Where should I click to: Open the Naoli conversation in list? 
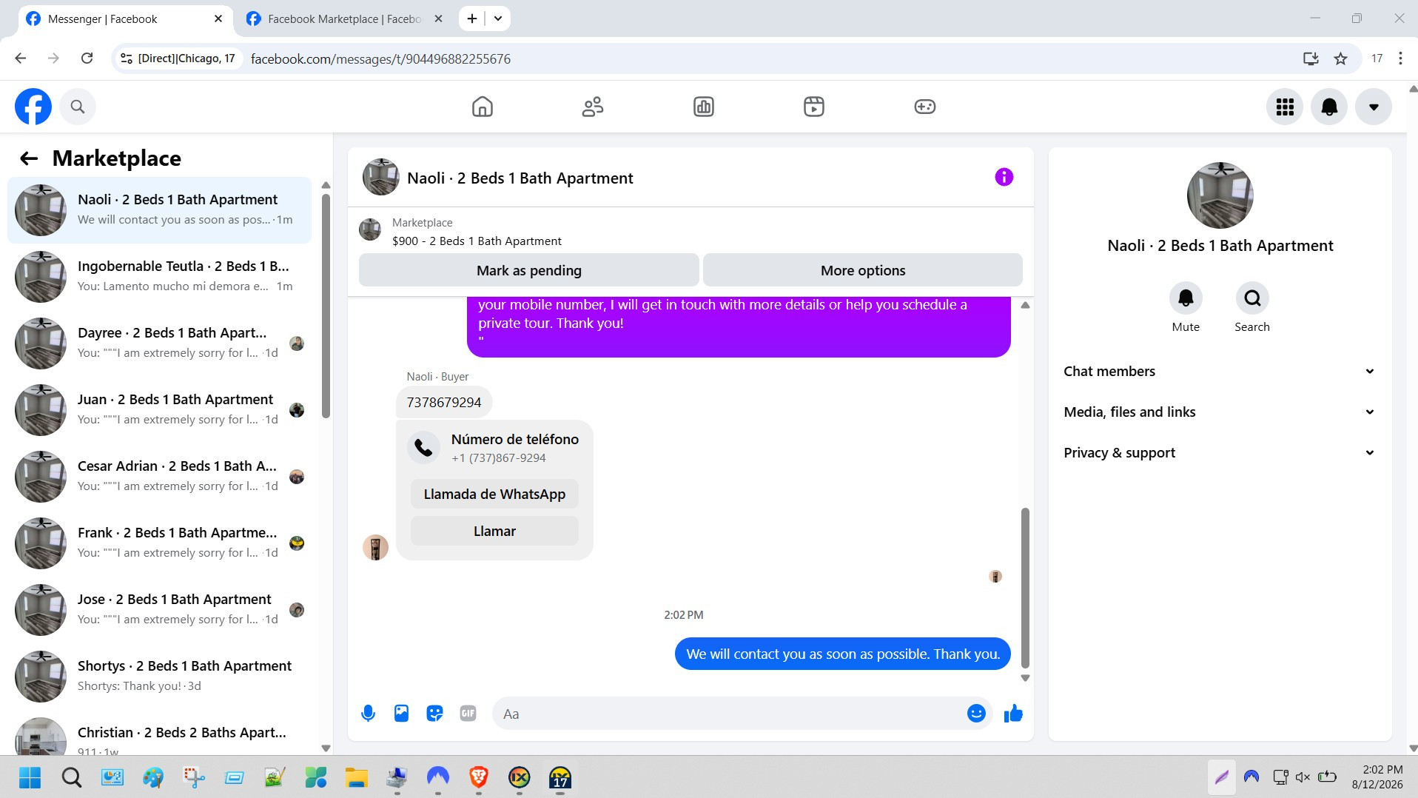(x=160, y=210)
